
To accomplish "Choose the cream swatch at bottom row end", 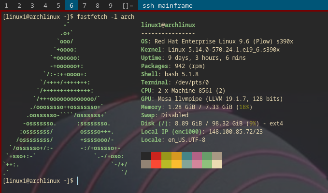I will (x=217, y=164).
